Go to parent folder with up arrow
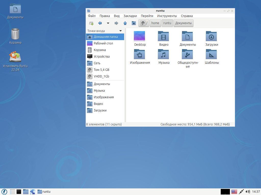This screenshot has width=261, height=195. 125,23
